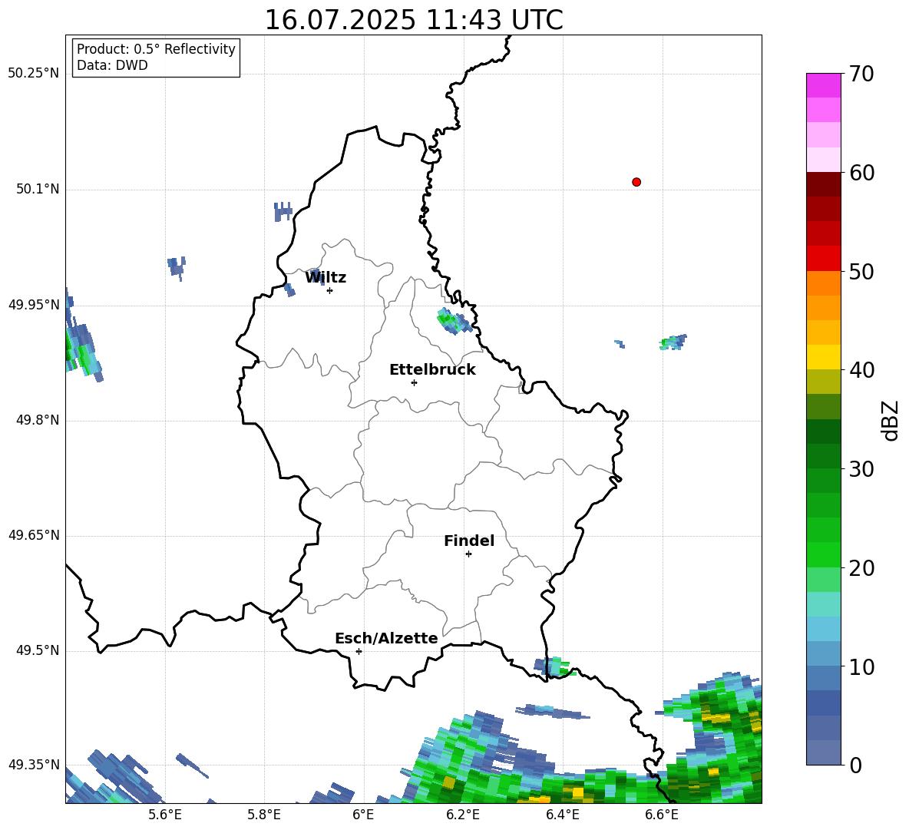Click the 50.25°N latitude label
Viewport: 909px width, 830px height.
[34, 74]
